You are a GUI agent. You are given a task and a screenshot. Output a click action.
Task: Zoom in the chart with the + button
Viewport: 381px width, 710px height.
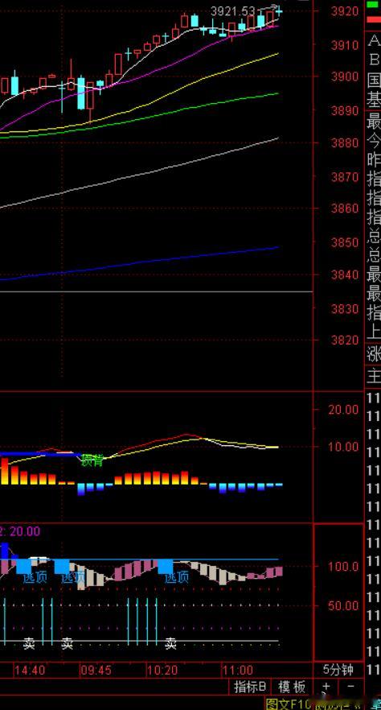click(326, 687)
